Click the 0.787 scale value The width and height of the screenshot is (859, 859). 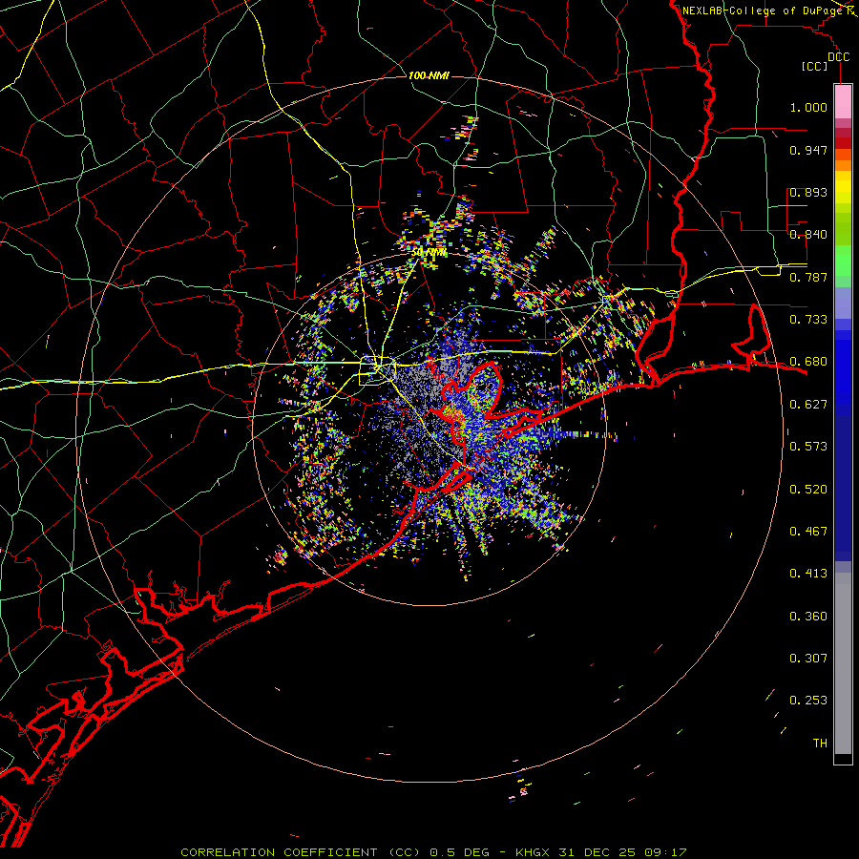808,277
